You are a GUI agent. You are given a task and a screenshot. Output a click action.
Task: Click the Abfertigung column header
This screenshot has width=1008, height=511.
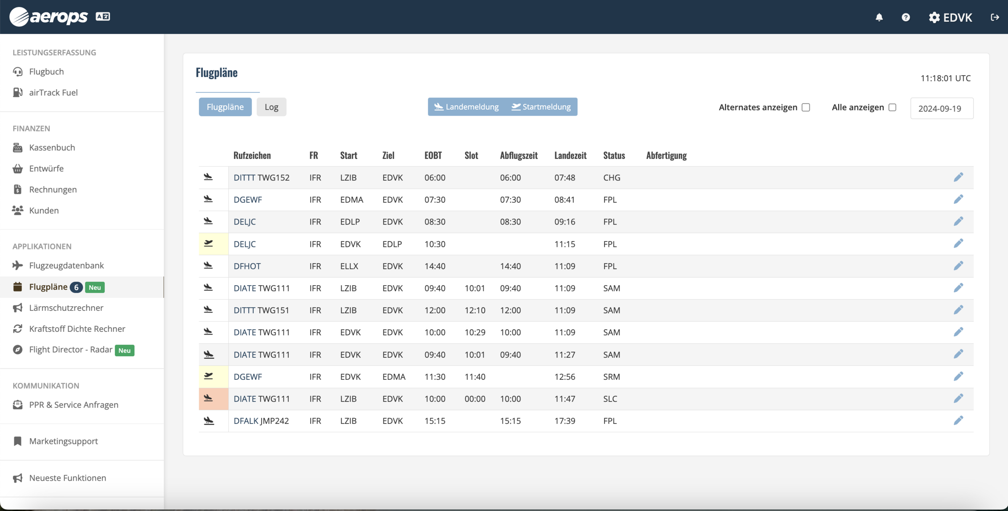click(x=666, y=155)
